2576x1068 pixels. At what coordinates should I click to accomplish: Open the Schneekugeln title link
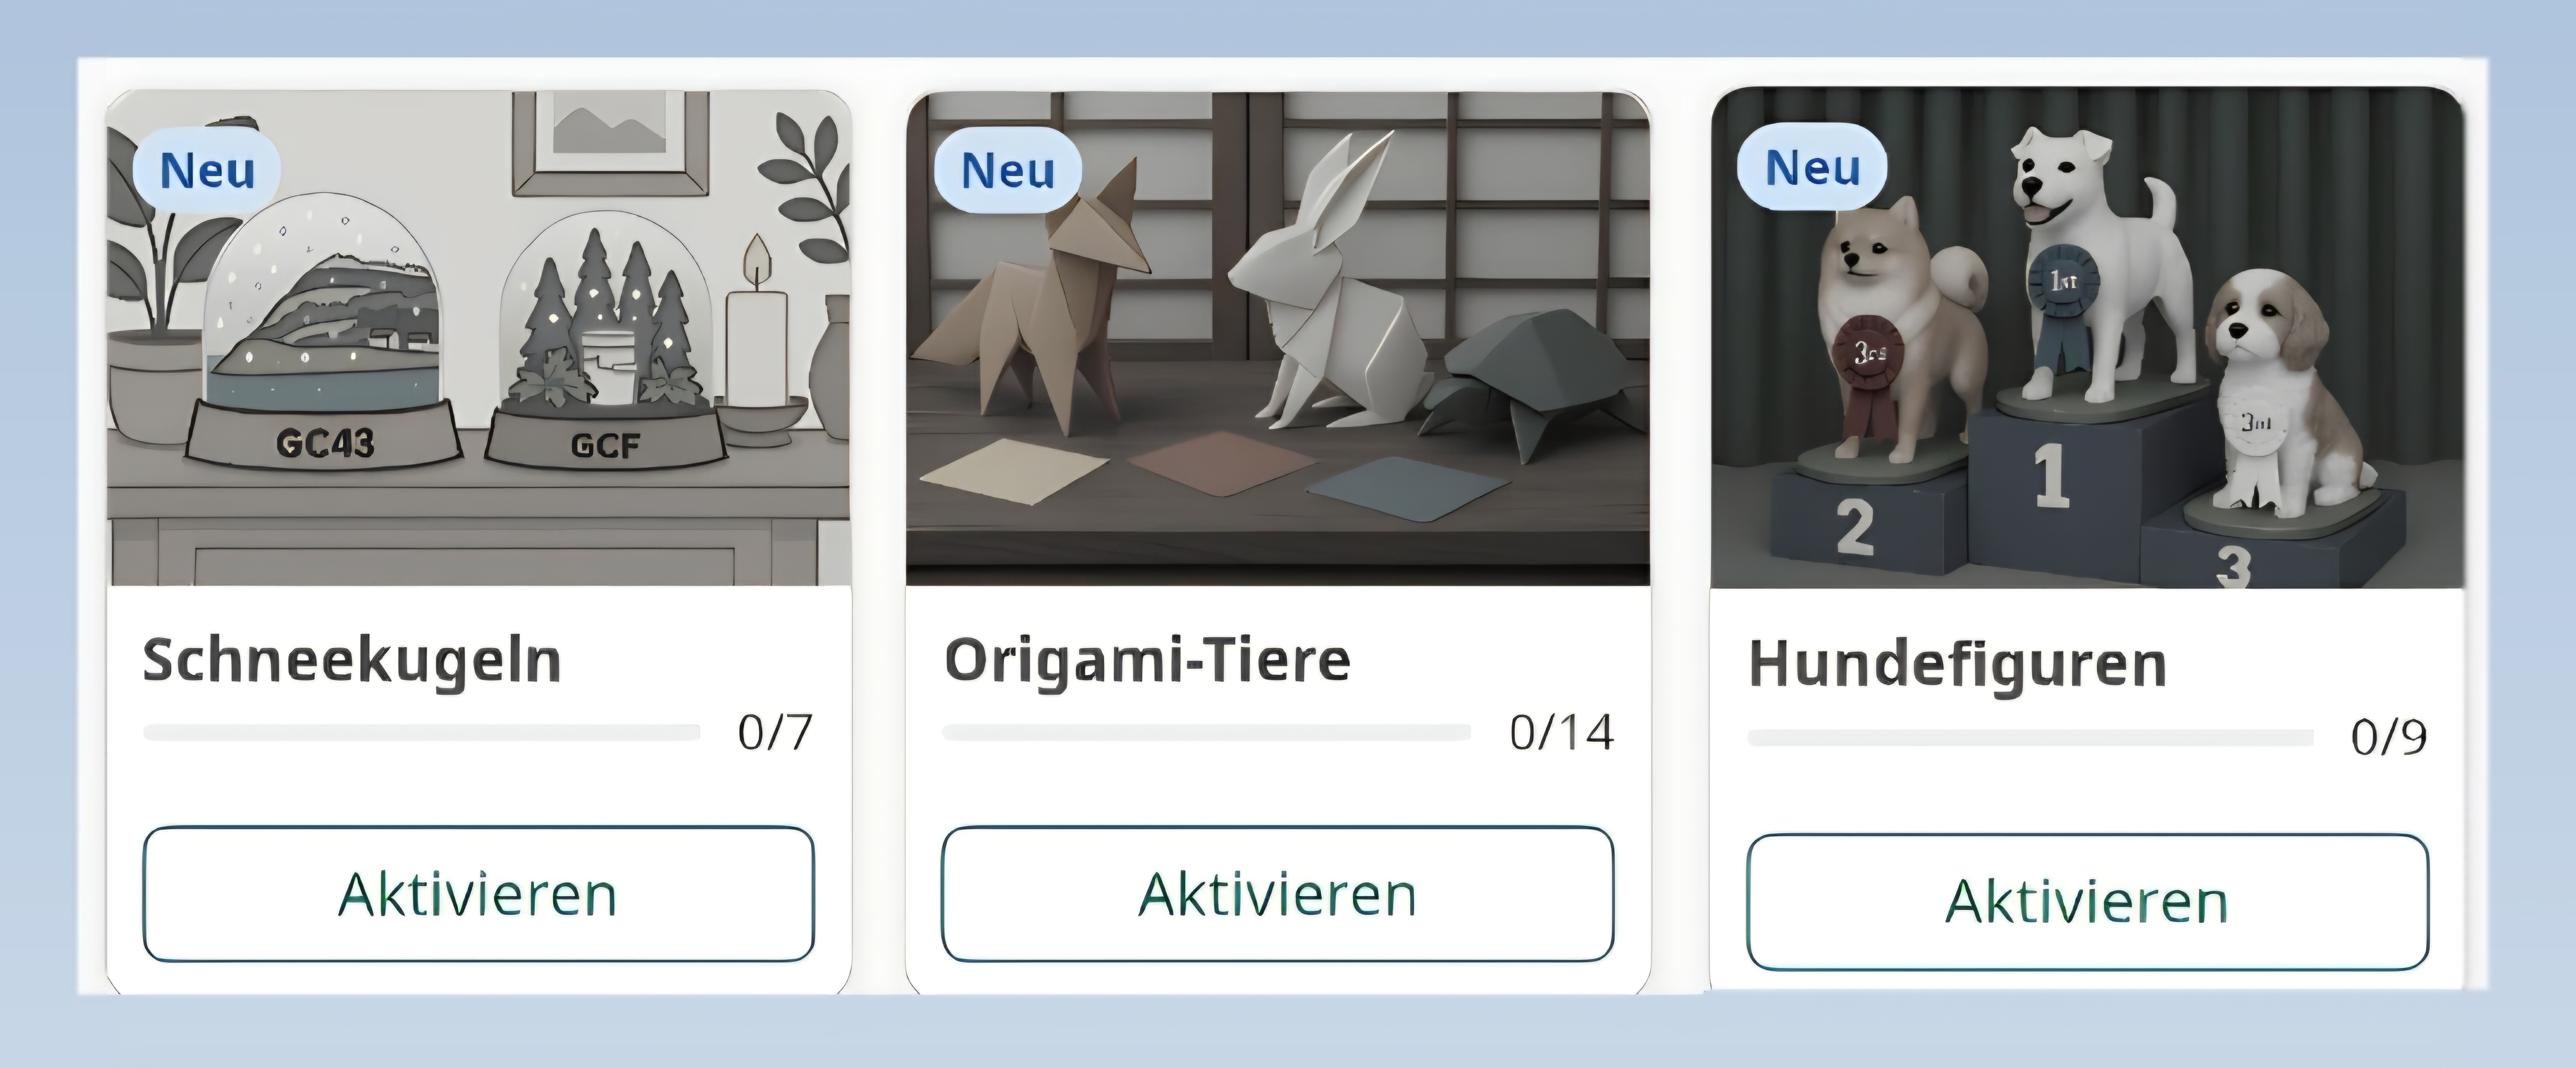(x=351, y=662)
